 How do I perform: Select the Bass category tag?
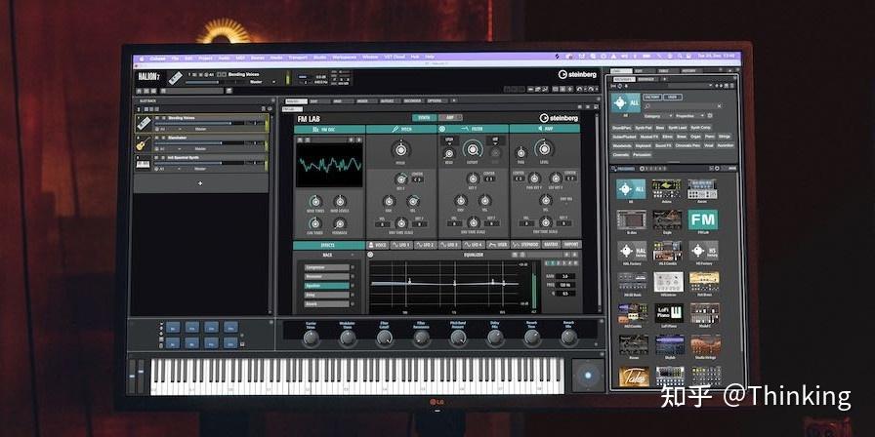(660, 128)
